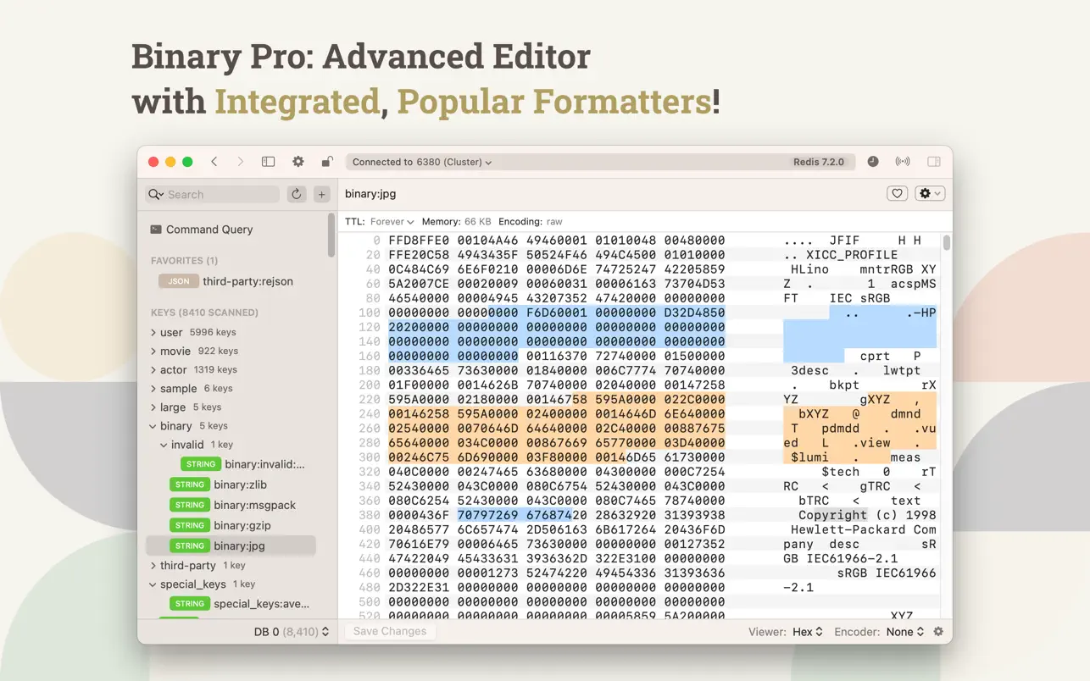Click the viewer settings gear icon

tap(938, 632)
